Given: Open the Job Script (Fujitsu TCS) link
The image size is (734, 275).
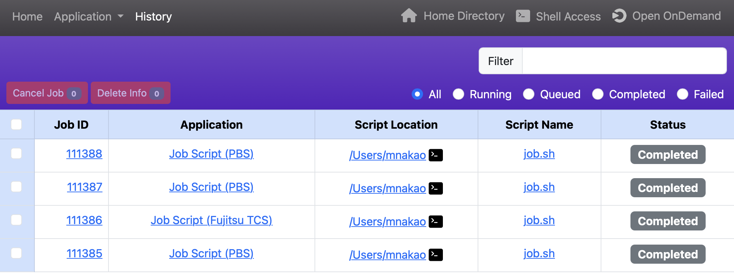Looking at the screenshot, I should (x=211, y=220).
